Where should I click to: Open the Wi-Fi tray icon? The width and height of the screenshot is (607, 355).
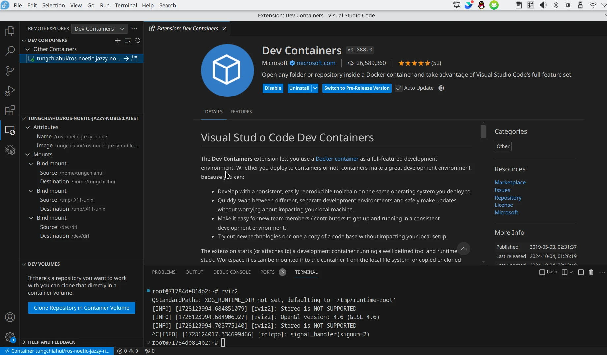(x=592, y=5)
